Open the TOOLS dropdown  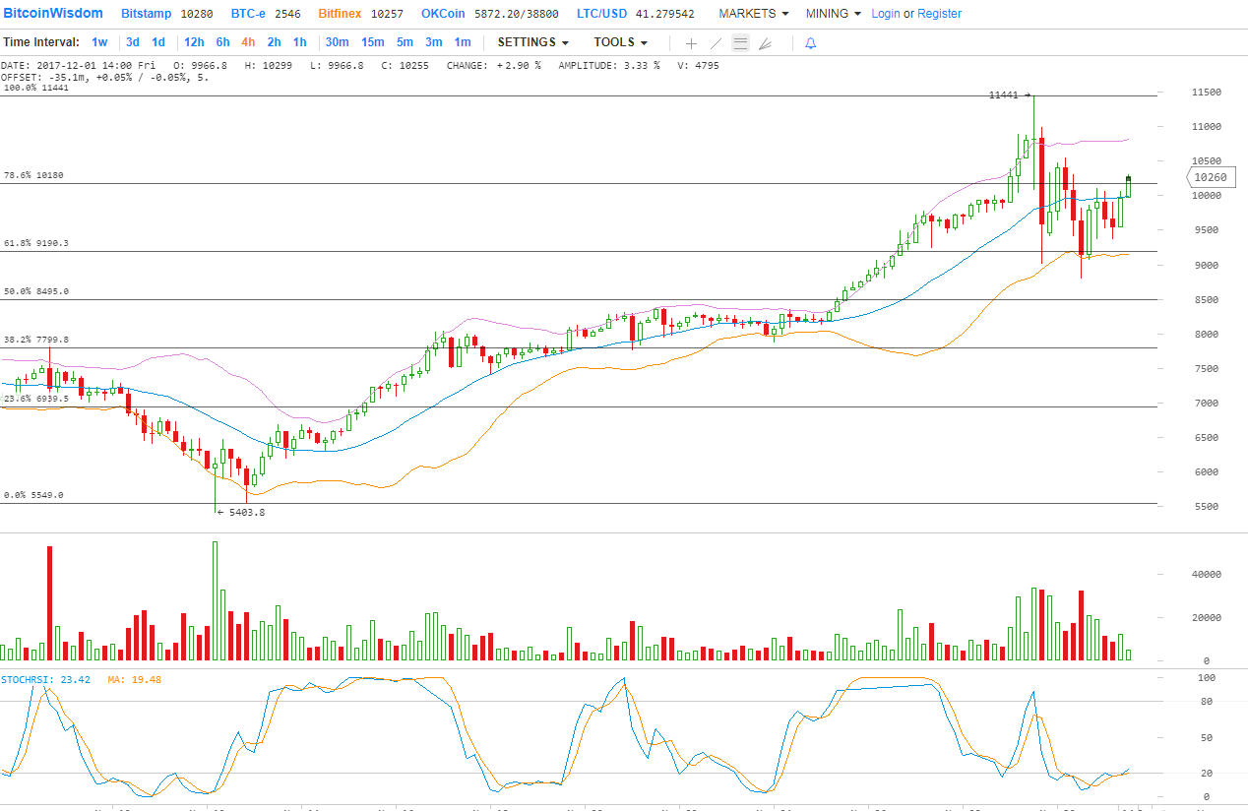[x=620, y=42]
